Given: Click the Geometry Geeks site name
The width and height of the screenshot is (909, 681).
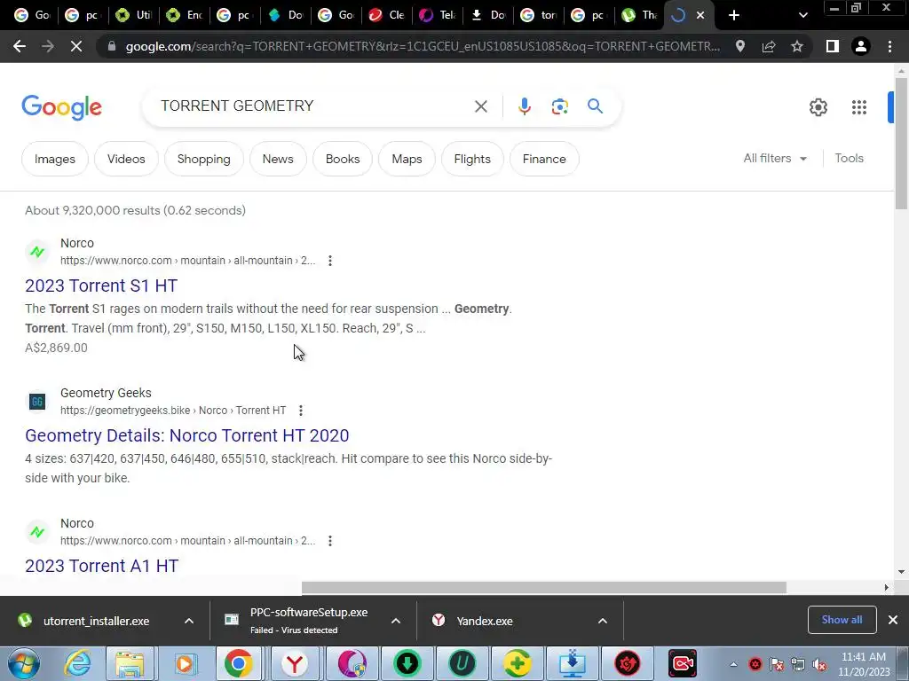Looking at the screenshot, I should [x=107, y=393].
